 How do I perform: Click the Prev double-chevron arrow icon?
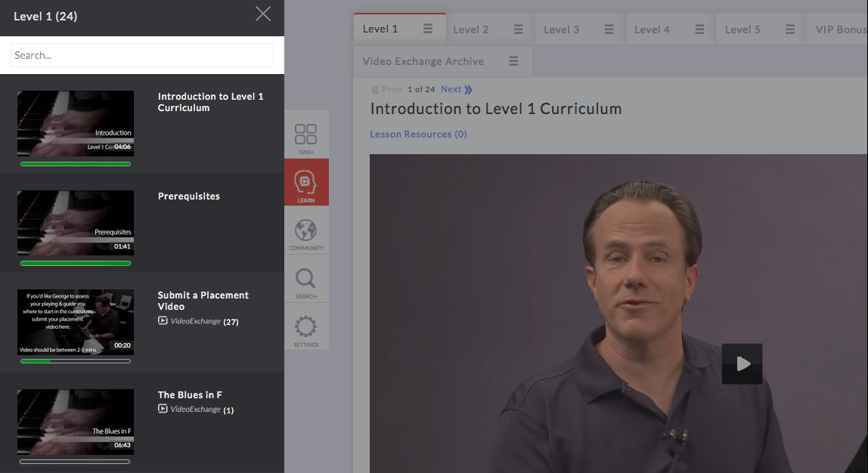pos(375,90)
